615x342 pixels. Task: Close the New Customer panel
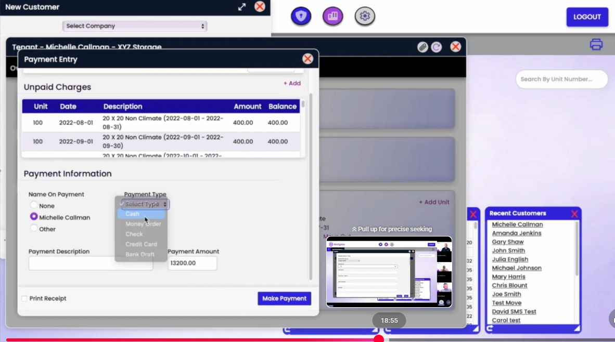coord(260,7)
